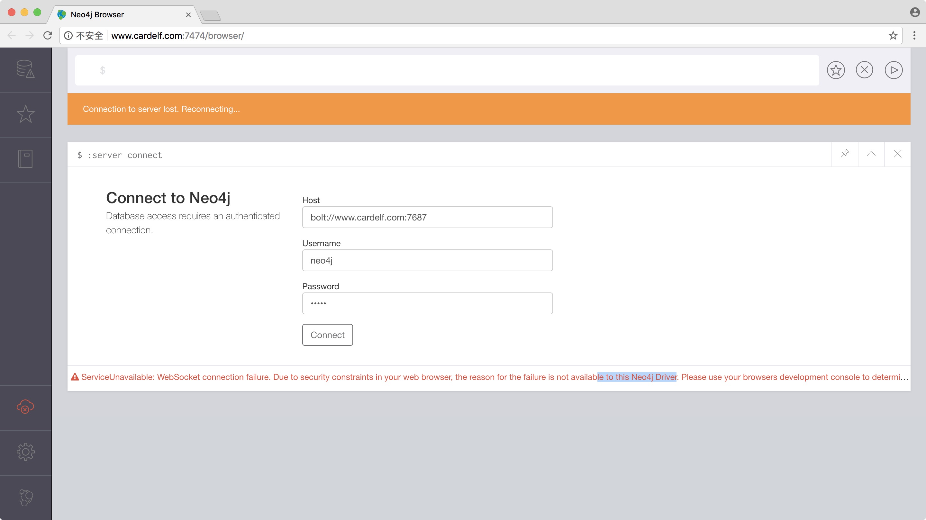This screenshot has height=520, width=926.
Task: Close the :server connect frame
Action: click(897, 154)
